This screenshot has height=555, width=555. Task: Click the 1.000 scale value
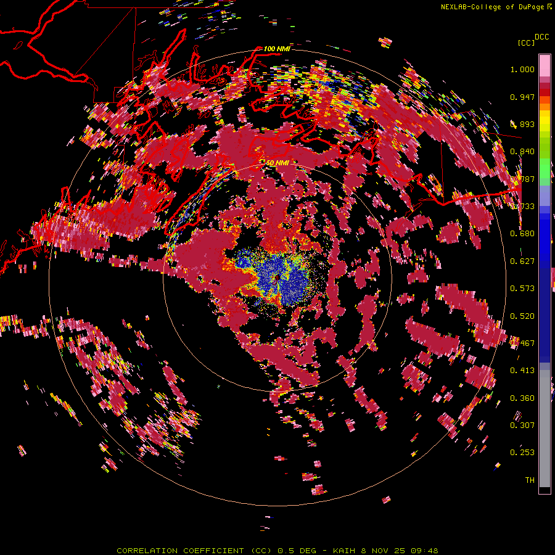point(522,69)
